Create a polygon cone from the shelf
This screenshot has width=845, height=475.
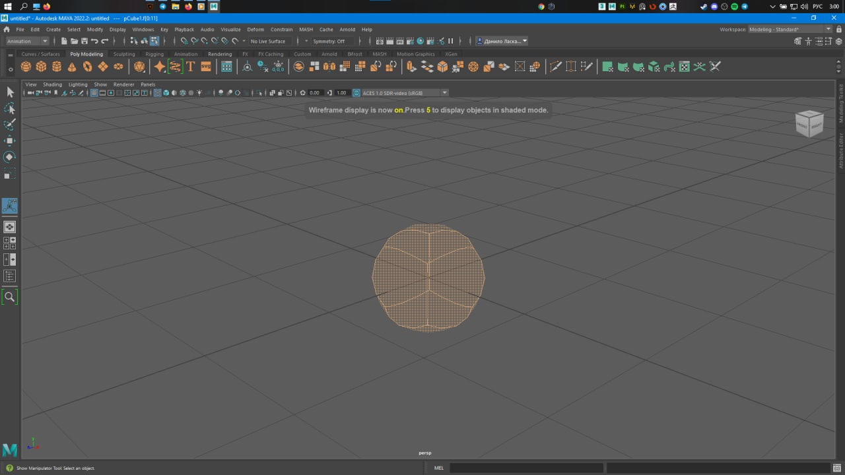(x=72, y=67)
